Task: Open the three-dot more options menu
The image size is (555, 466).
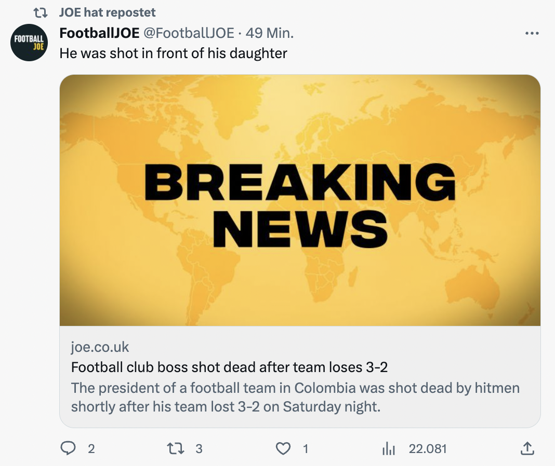Action: 532,33
